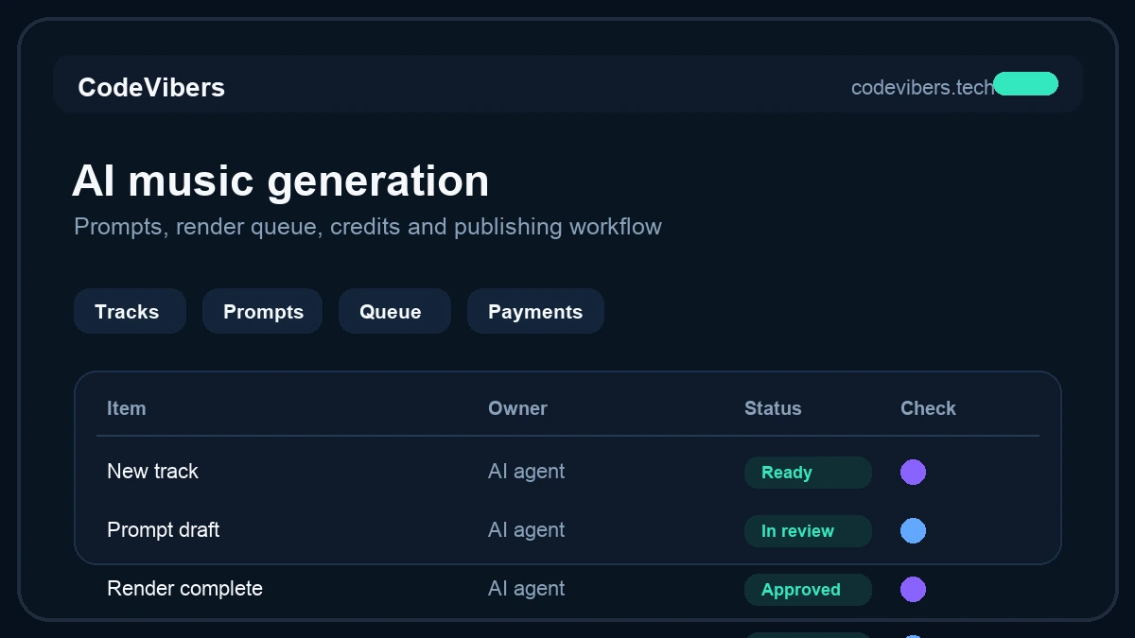
Task: Click the Approved status badge
Action: tap(808, 590)
